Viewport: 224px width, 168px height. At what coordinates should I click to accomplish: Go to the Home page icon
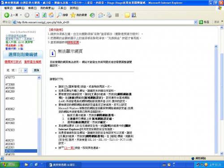pos(51,15)
